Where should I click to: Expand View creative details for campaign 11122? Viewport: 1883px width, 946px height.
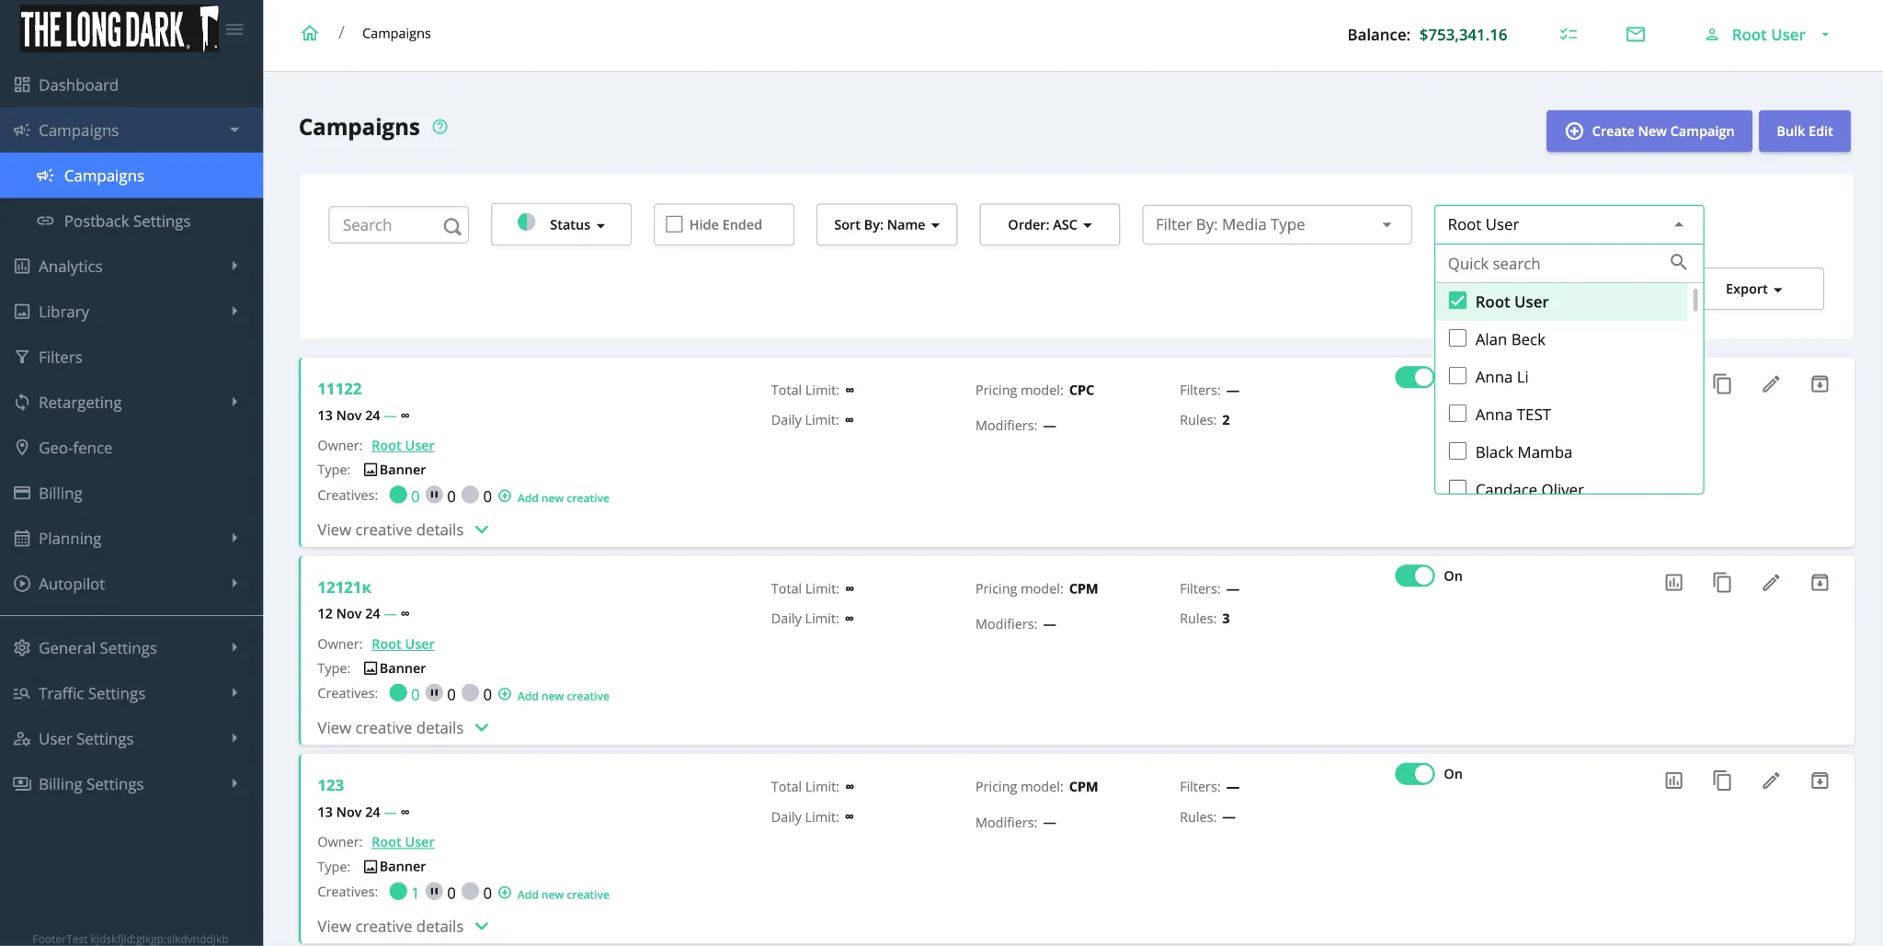click(x=403, y=530)
